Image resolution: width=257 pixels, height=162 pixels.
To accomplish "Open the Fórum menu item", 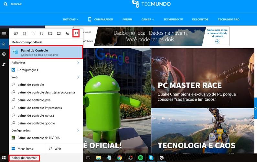I will coord(127,19).
